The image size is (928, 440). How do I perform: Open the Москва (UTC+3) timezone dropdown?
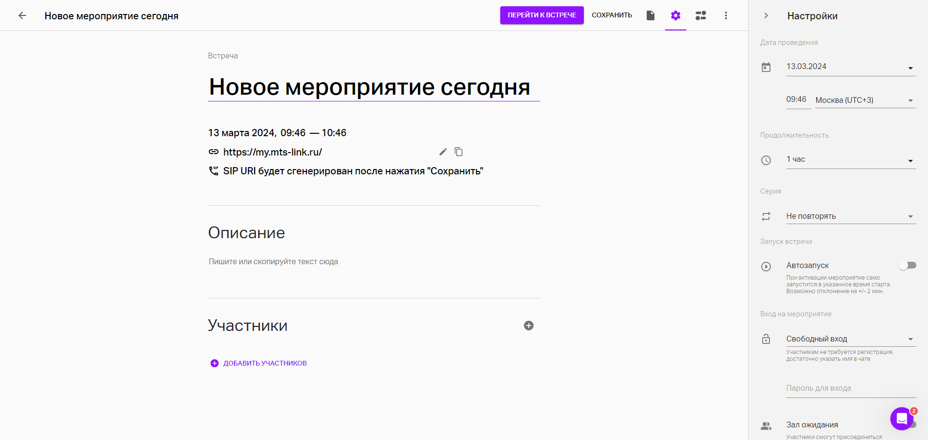click(866, 100)
